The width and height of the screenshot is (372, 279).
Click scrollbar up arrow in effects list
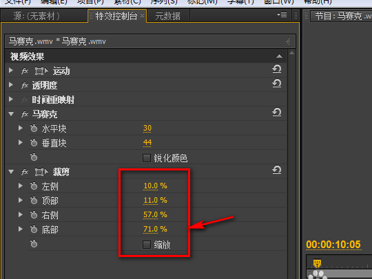tap(292, 53)
